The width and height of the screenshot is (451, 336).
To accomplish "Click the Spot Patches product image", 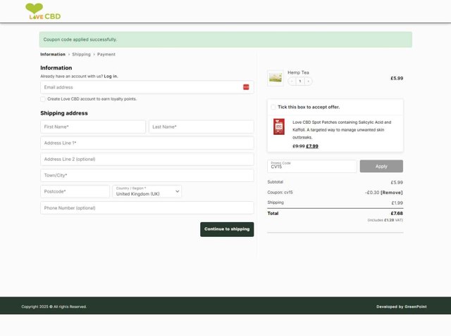I will coord(279,127).
